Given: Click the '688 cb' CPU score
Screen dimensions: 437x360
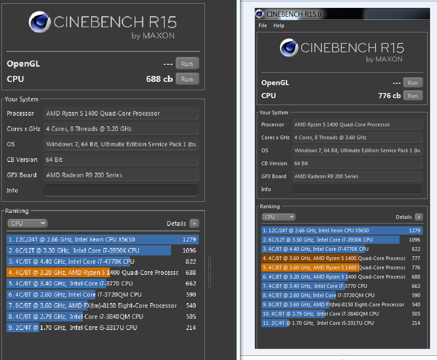Looking at the screenshot, I should [160, 79].
